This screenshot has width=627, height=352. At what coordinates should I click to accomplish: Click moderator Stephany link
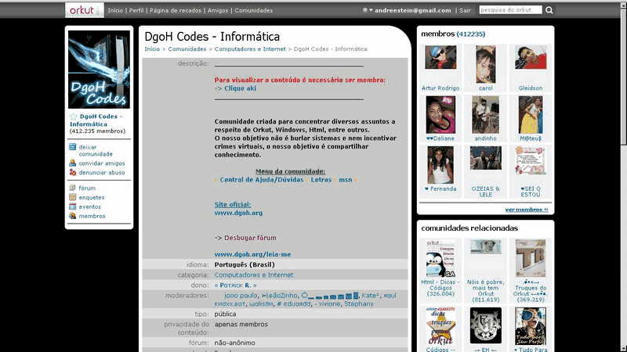point(359,304)
